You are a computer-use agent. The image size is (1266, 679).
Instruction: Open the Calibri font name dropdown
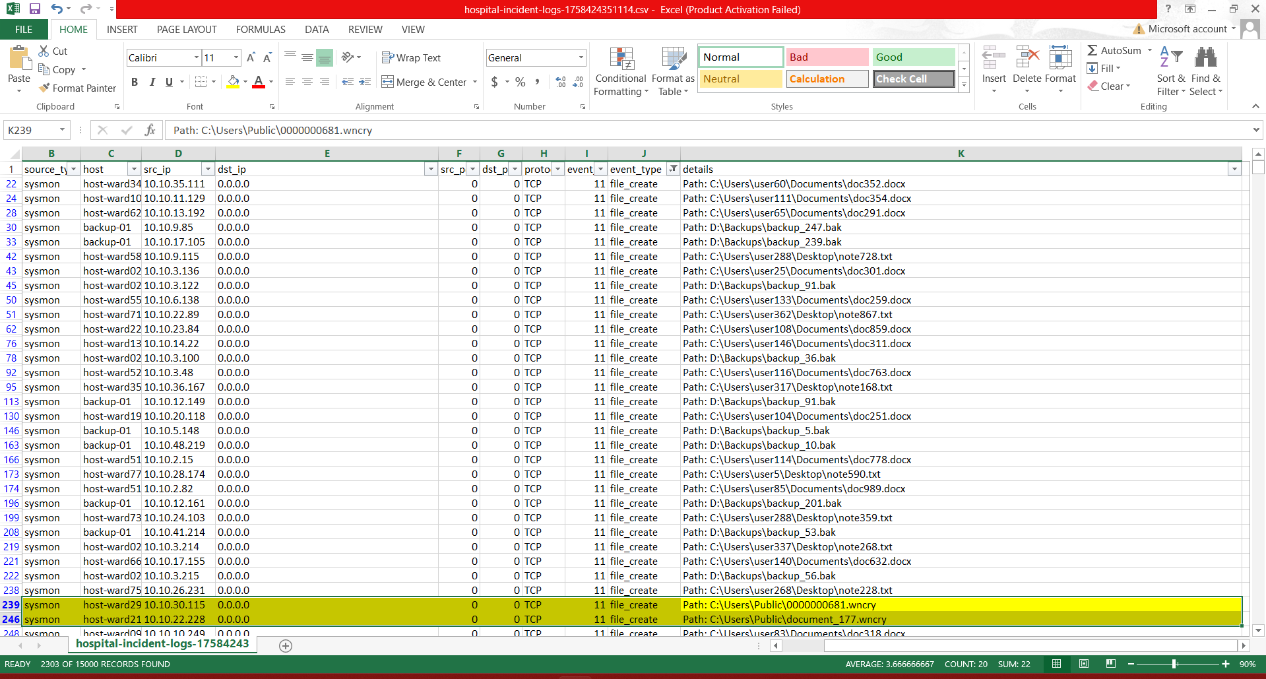[x=196, y=58]
